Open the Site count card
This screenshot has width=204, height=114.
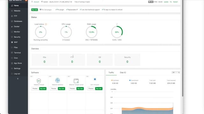[45, 60]
